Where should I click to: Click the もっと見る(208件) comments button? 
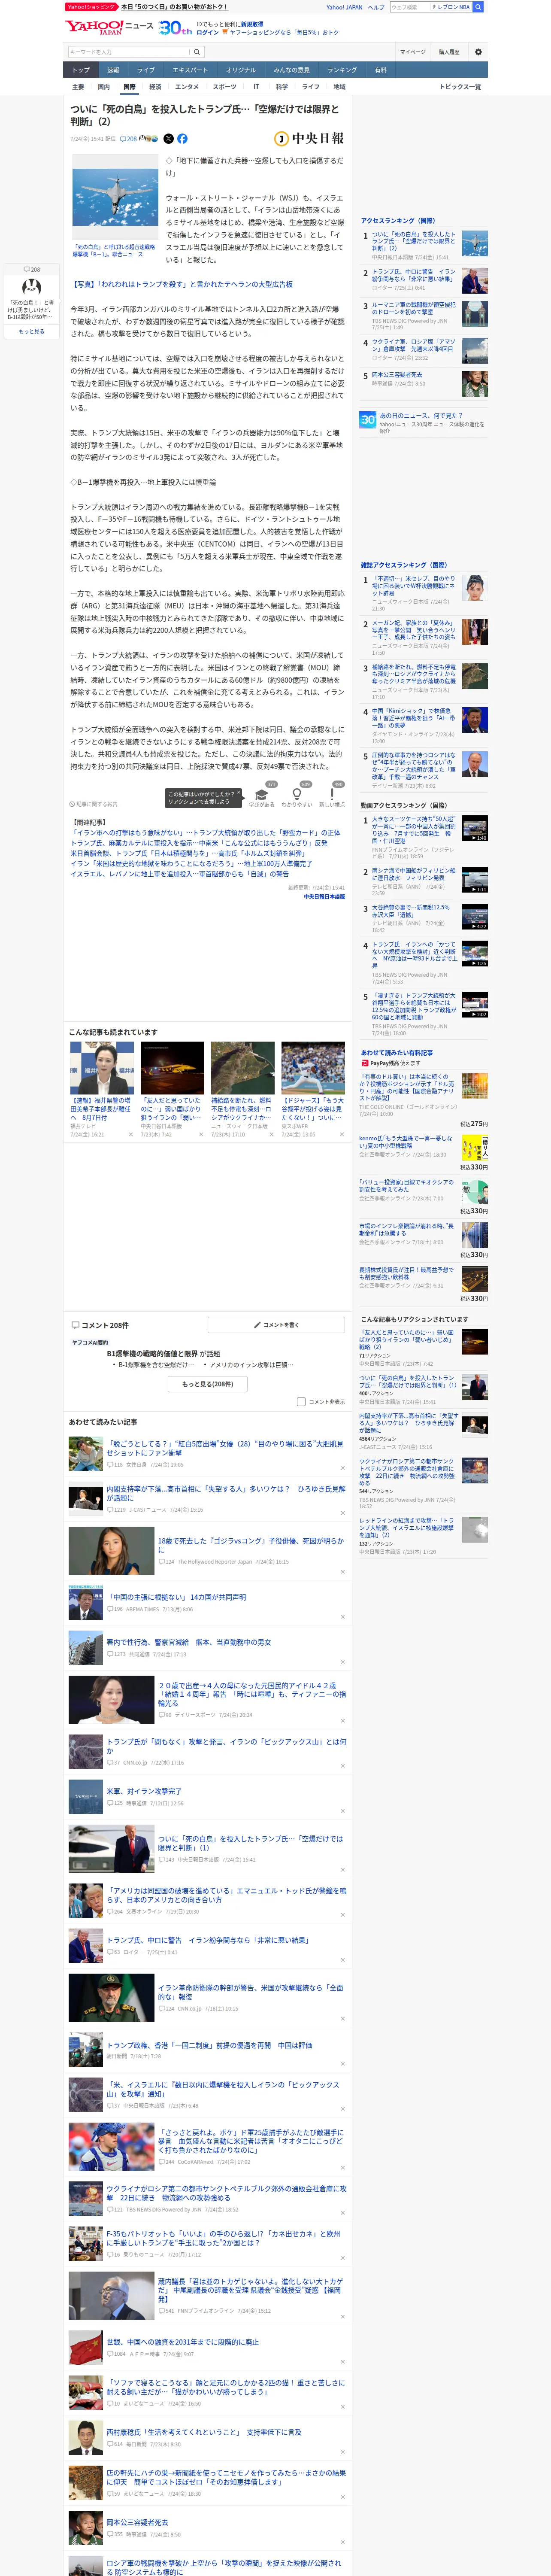pos(208,1384)
